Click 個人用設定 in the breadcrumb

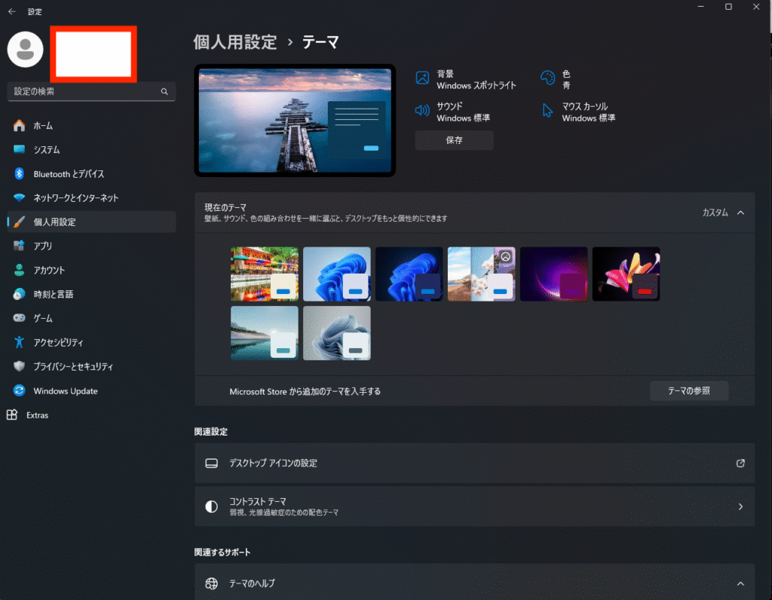pyautogui.click(x=235, y=42)
